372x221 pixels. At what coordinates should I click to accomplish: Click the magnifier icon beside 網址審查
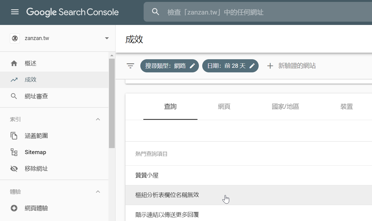pos(14,96)
